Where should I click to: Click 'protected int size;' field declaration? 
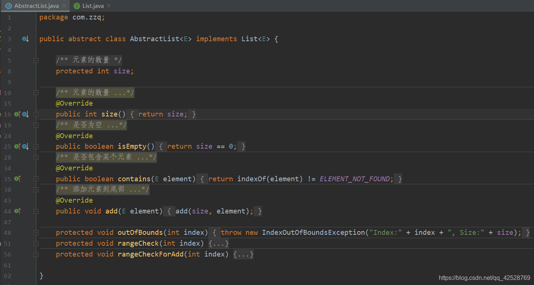pos(95,71)
